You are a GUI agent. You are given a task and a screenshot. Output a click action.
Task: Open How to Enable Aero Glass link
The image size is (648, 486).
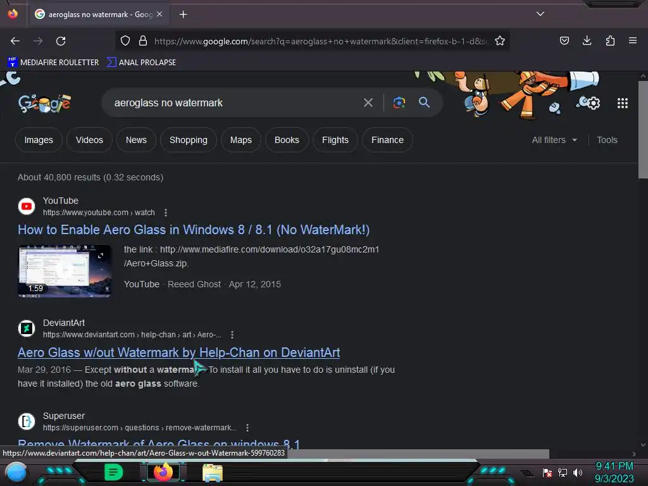pyautogui.click(x=194, y=230)
